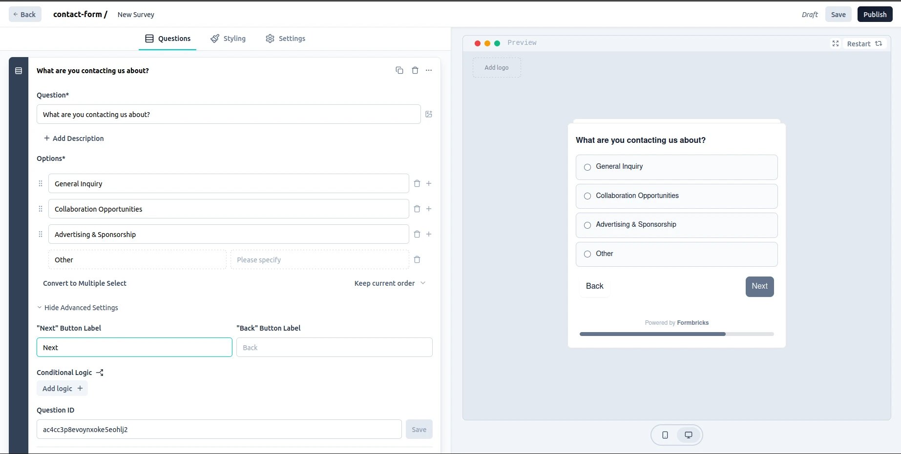Click the Formbricks link in preview
The width and height of the screenshot is (901, 454).
pos(692,323)
